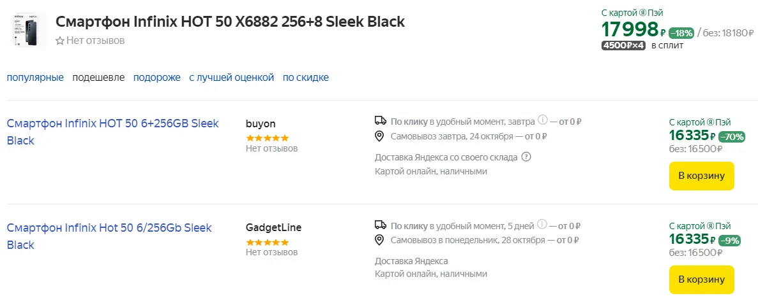Add buyon offer to cart with В корзину
758x303 pixels.
(x=701, y=176)
